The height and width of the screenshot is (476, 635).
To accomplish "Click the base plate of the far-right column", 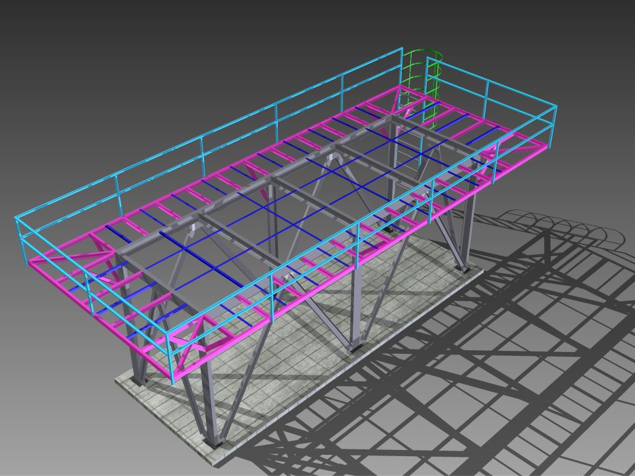I will (461, 269).
